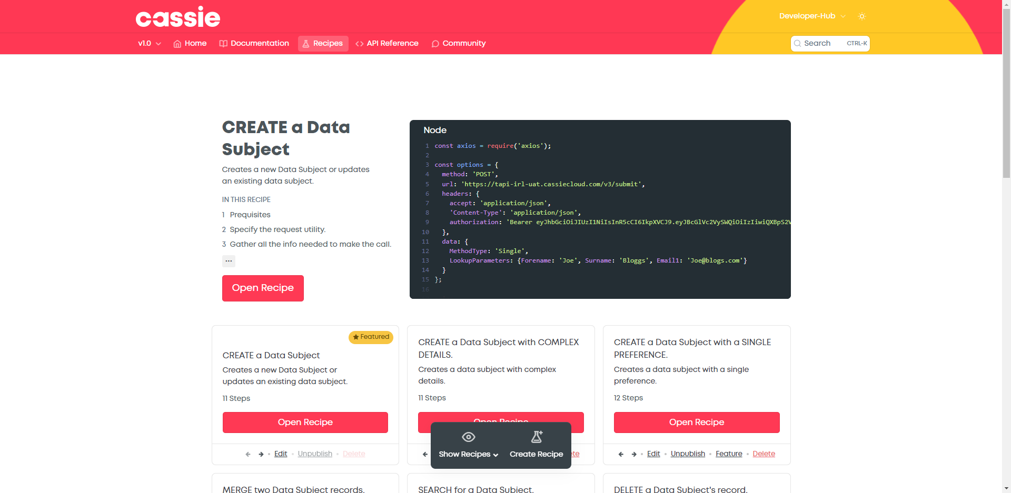This screenshot has height=493, width=1011.
Task: Move SINGLE PREFERENCE card left with arrow
Action: point(621,454)
